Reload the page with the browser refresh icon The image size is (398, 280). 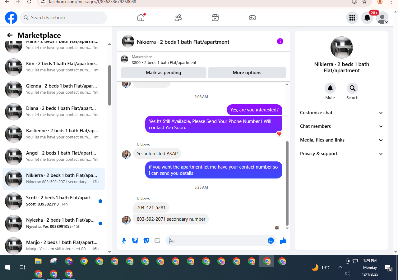pyautogui.click(x=29, y=2)
